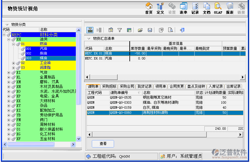Click the open folder toolbar icon
This screenshot has height=162, width=250.
(x=140, y=30)
